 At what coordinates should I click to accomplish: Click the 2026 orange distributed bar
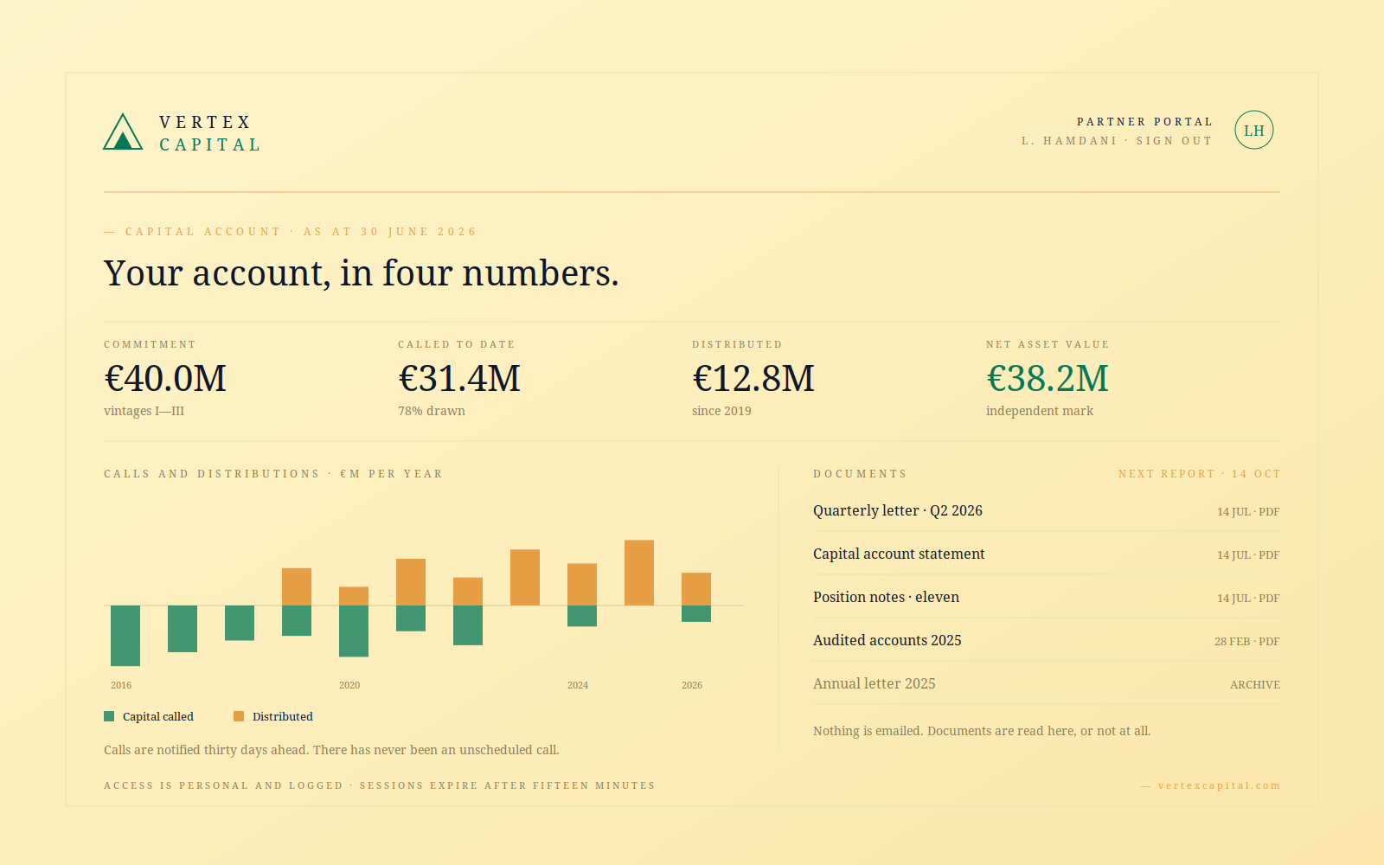696,589
